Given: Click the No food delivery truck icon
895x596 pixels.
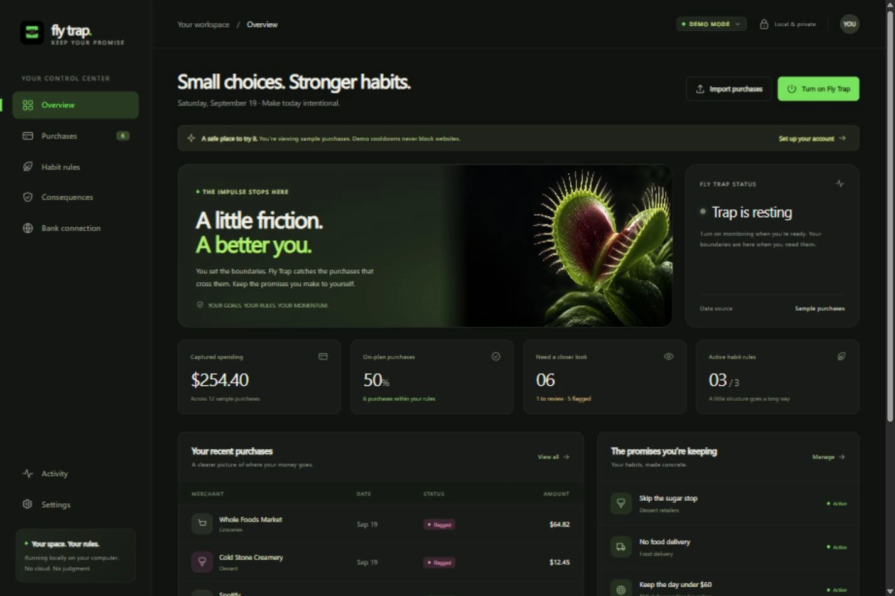Looking at the screenshot, I should 621,546.
